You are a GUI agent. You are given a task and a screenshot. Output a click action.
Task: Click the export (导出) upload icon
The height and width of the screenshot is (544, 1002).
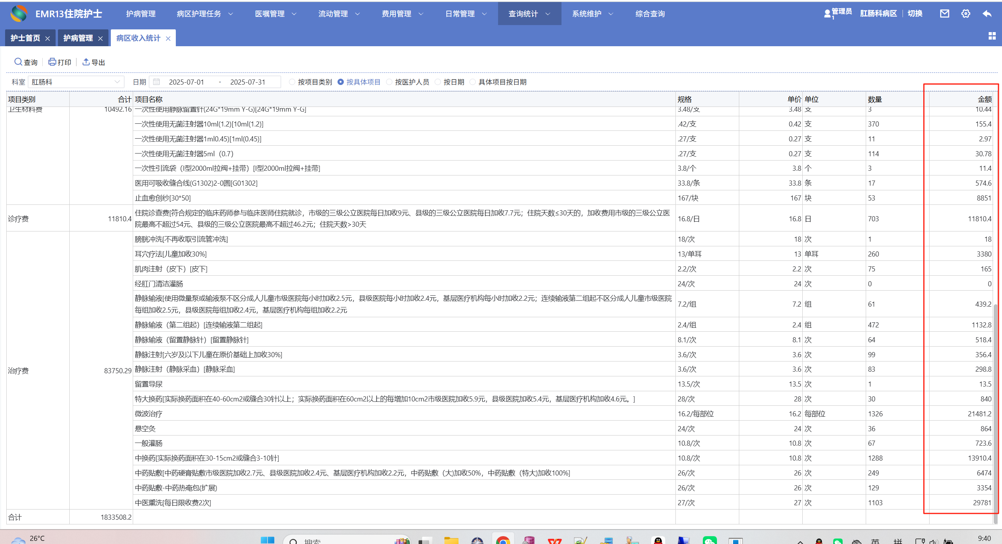[x=86, y=62]
